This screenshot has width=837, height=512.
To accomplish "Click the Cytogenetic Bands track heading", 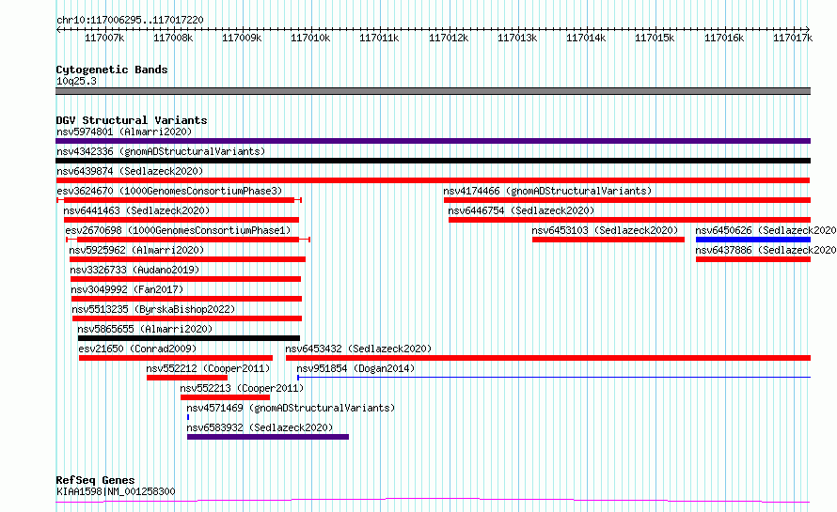I will (112, 70).
